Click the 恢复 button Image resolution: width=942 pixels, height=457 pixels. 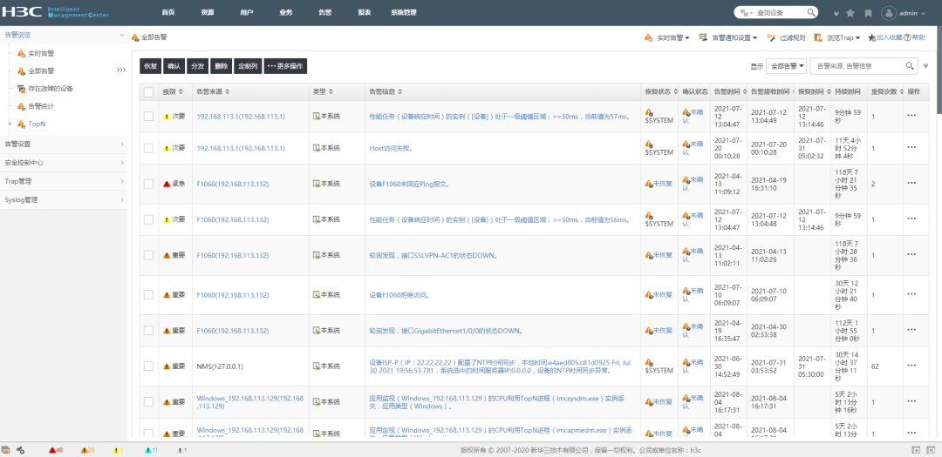pyautogui.click(x=150, y=66)
